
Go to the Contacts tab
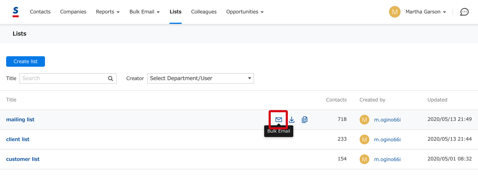tap(40, 12)
